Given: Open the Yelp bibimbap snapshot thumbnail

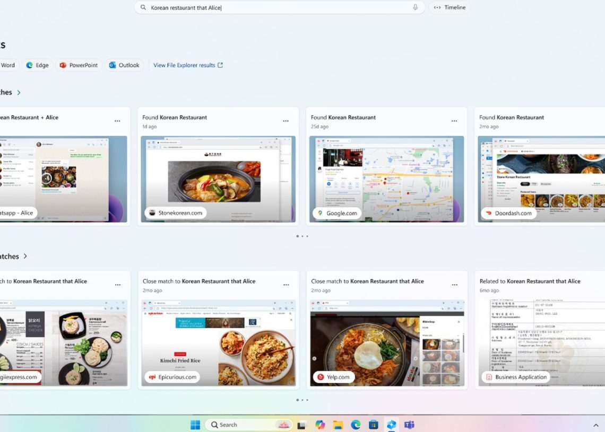Looking at the screenshot, I should 387,343.
